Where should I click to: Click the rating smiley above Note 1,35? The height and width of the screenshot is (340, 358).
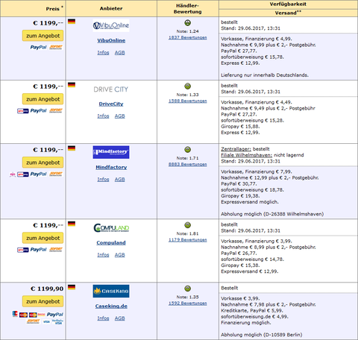(x=187, y=289)
